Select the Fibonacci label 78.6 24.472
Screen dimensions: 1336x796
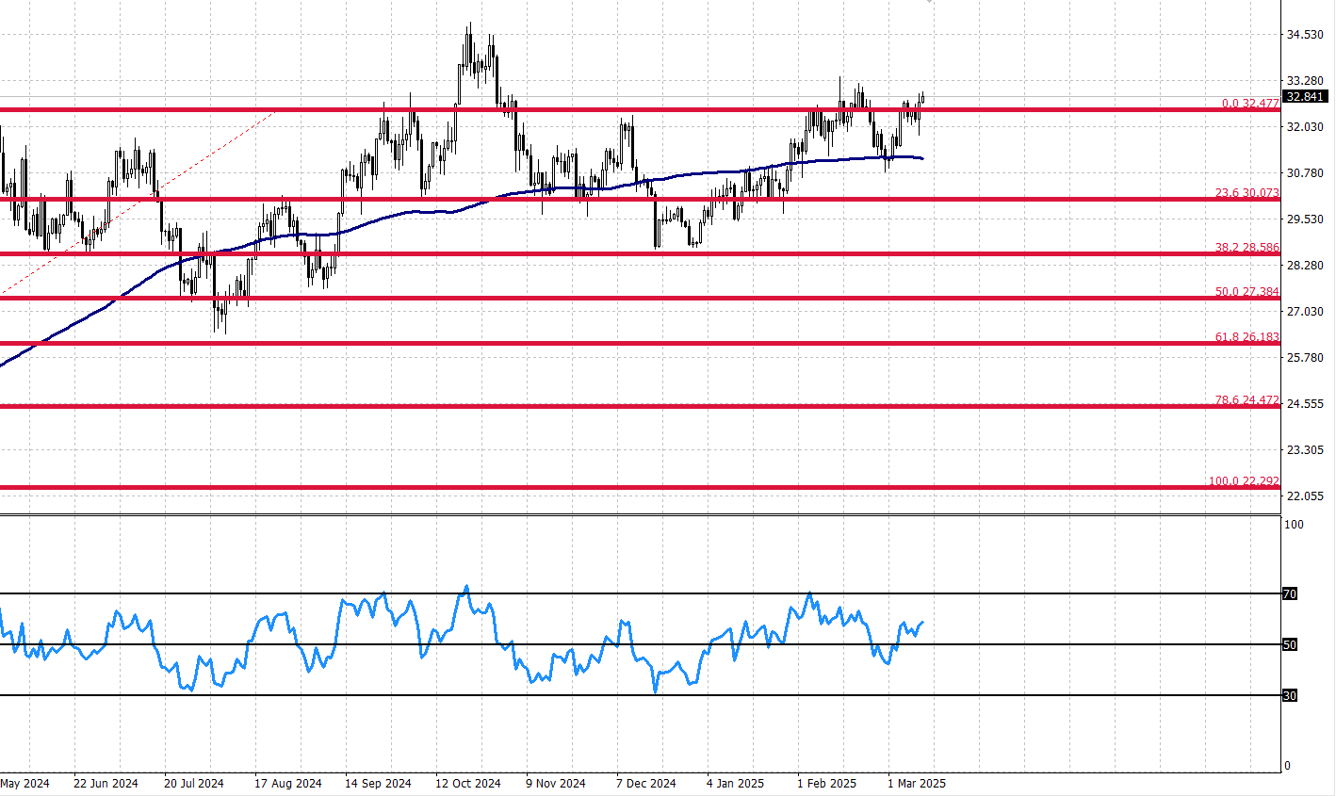1246,400
